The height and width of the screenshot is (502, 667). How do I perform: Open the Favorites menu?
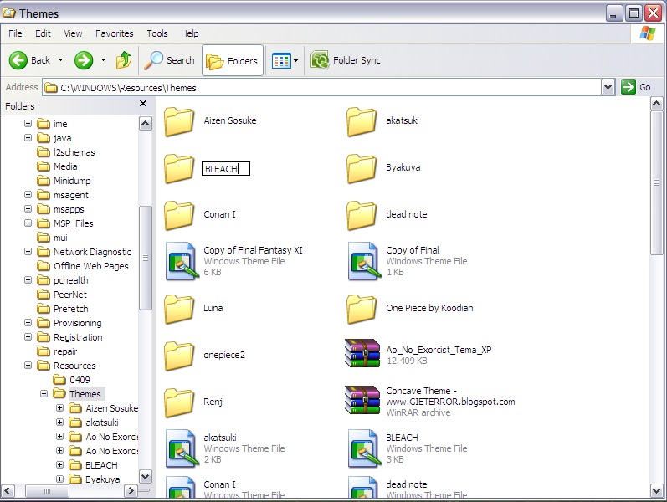[x=115, y=33]
